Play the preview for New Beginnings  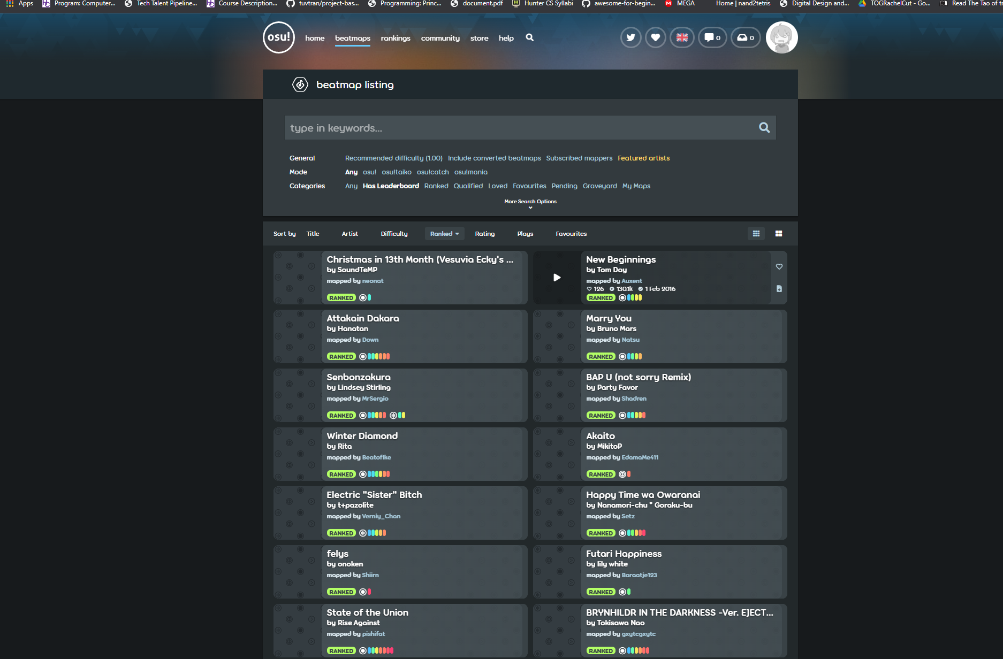[x=557, y=278]
